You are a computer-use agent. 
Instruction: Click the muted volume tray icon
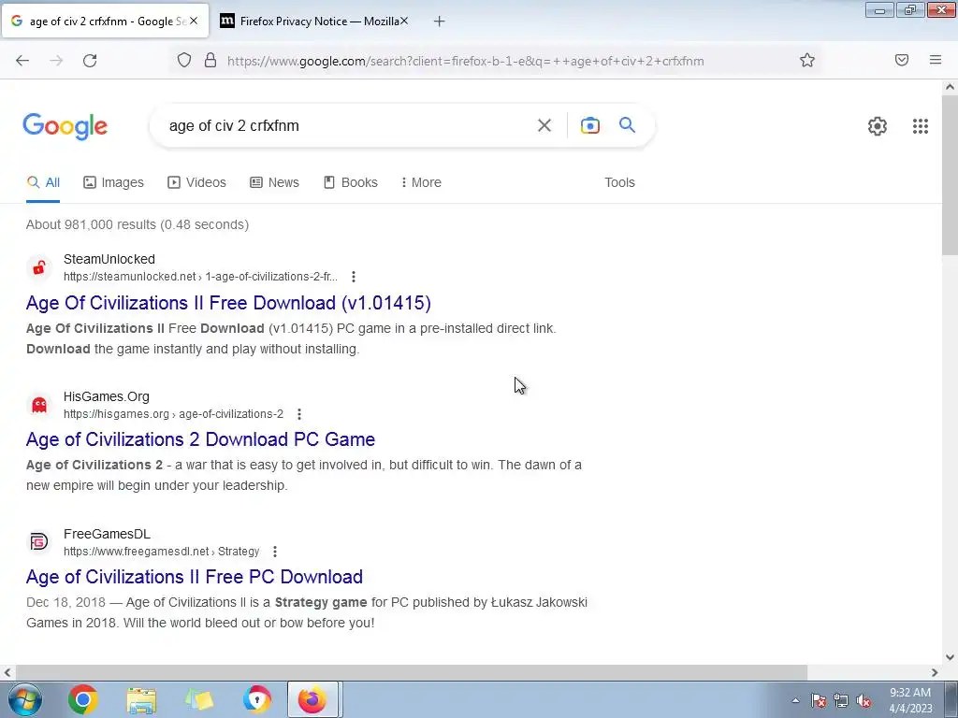pyautogui.click(x=864, y=700)
